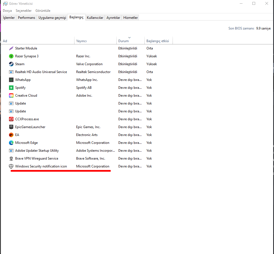This screenshot has width=274, height=254.
Task: Click the Adobe Updater Startup Utility icon
Action: coord(11,151)
